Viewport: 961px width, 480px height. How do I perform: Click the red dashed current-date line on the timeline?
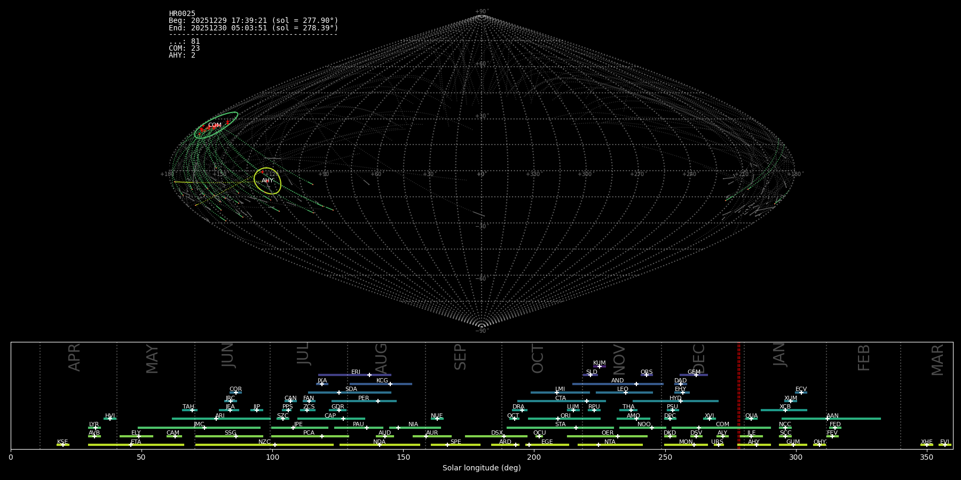tap(738, 395)
